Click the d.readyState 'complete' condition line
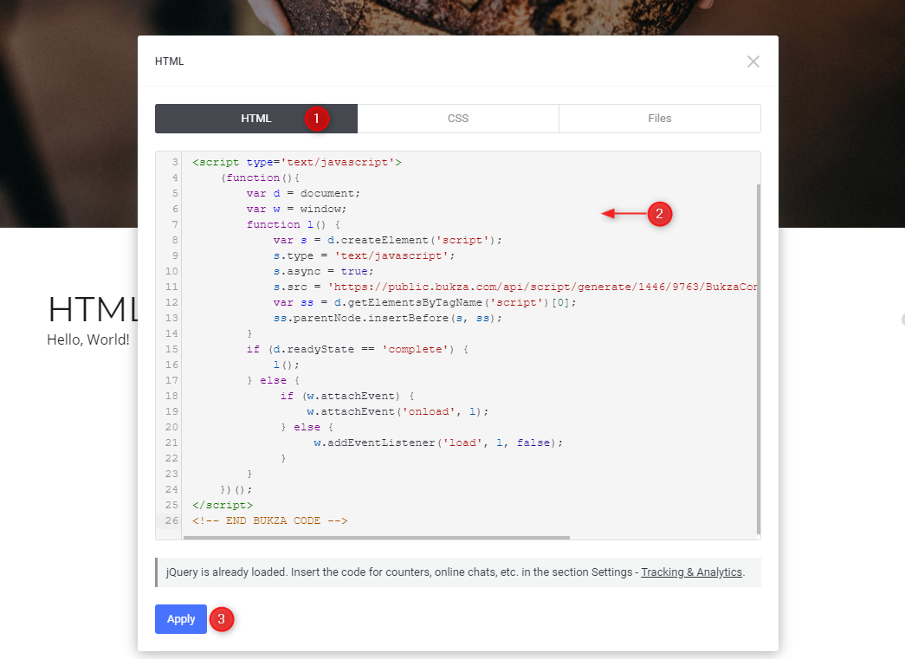905x659 pixels. pyautogui.click(x=357, y=349)
